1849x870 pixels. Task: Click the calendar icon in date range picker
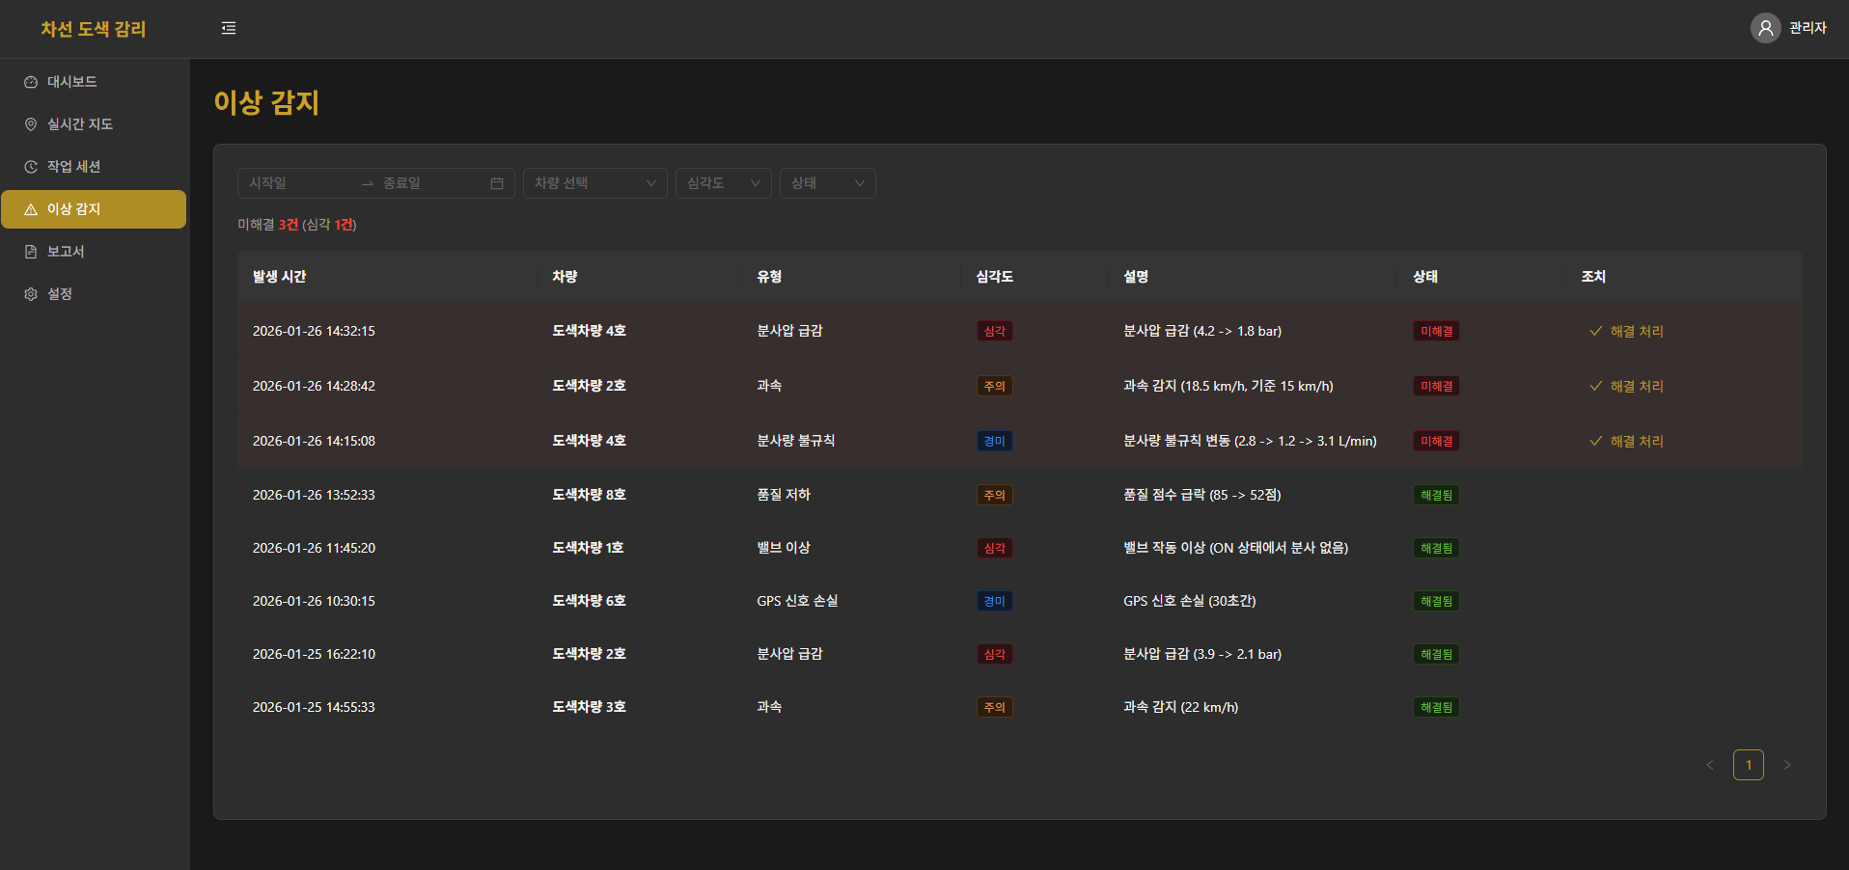pos(497,183)
